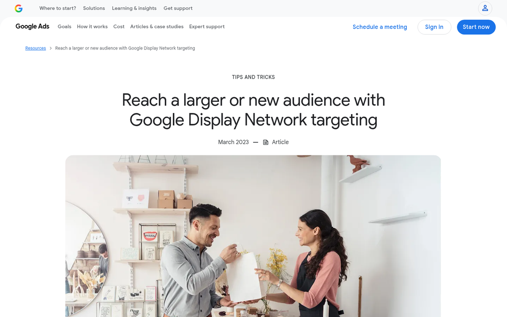
Task: Click the Schedule a meeting link
Action: tap(380, 27)
